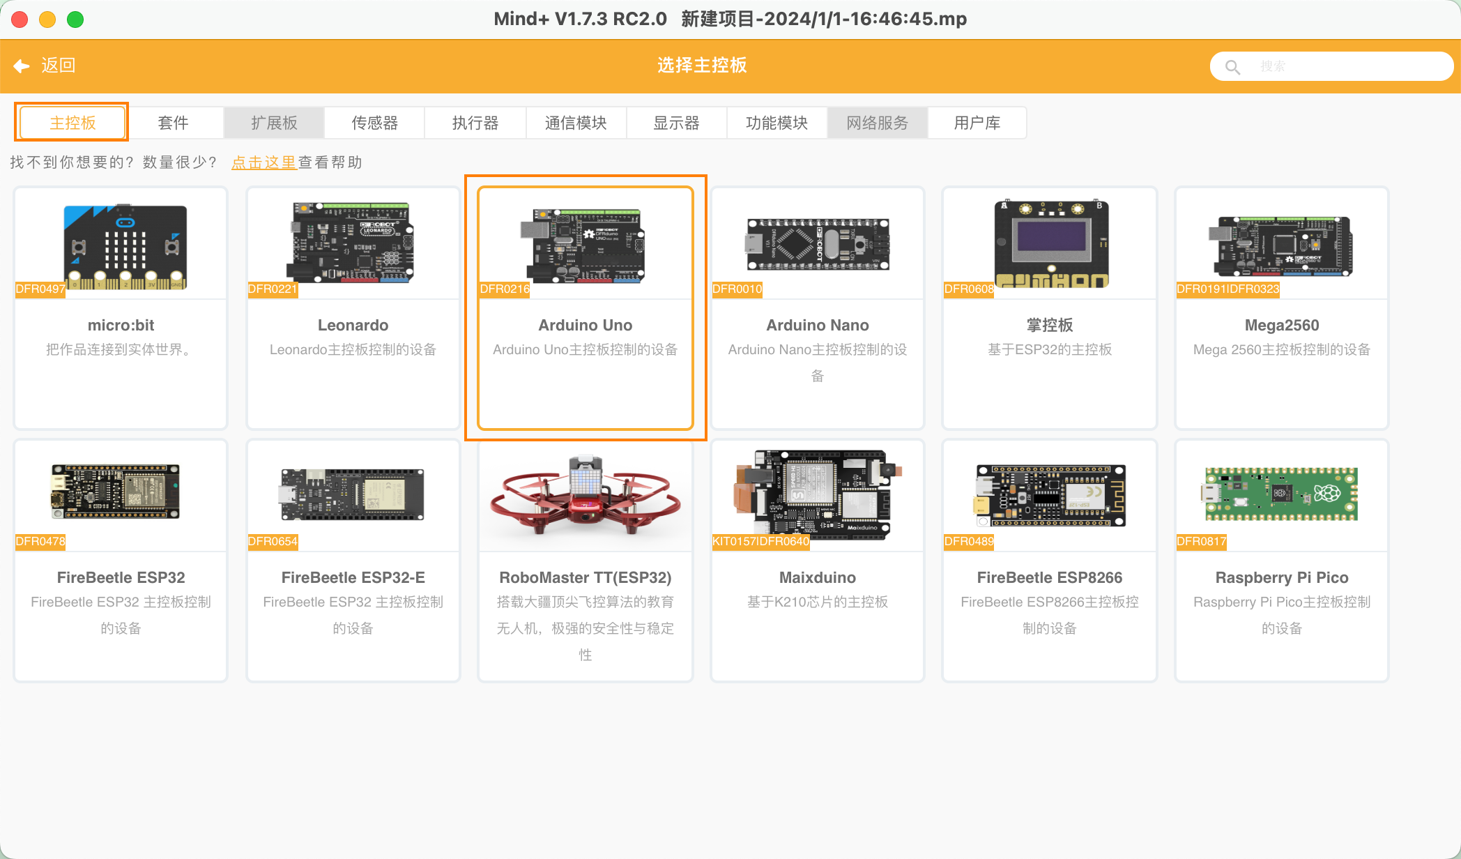Click the FireBeetle ESP8266 title text
Image resolution: width=1461 pixels, height=859 pixels.
1050,577
